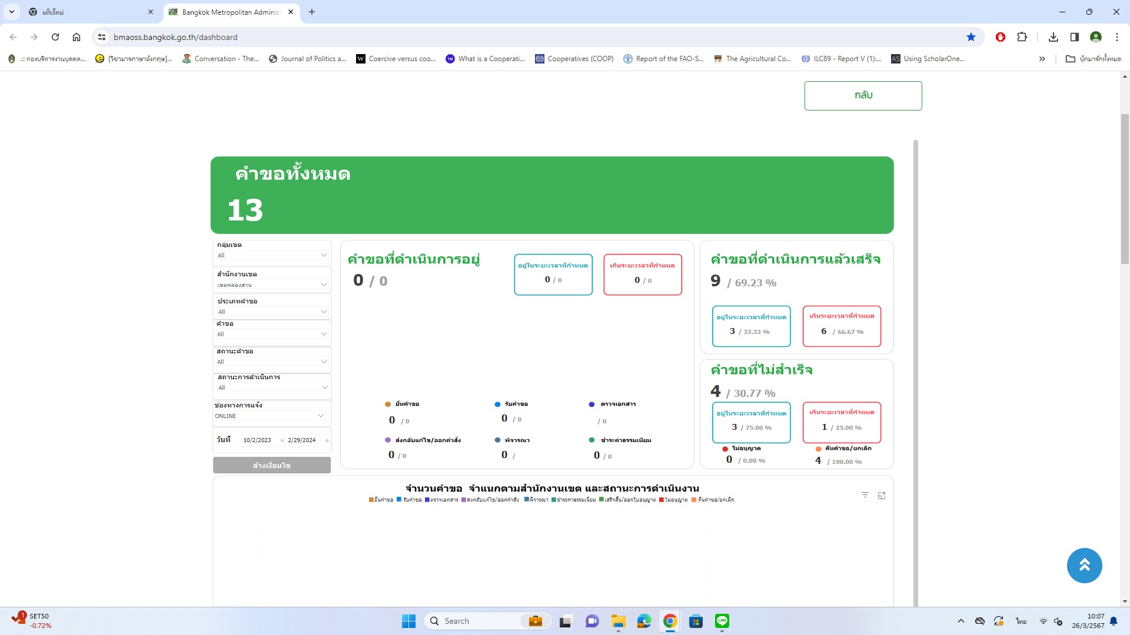Image resolution: width=1130 pixels, height=635 pixels.
Task: Click the blue scroll-to-top arrow button
Action: click(x=1084, y=566)
